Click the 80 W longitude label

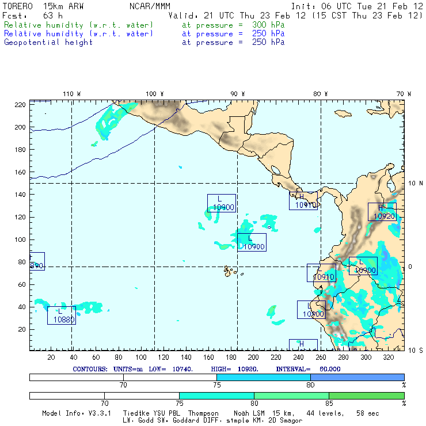tap(320, 94)
